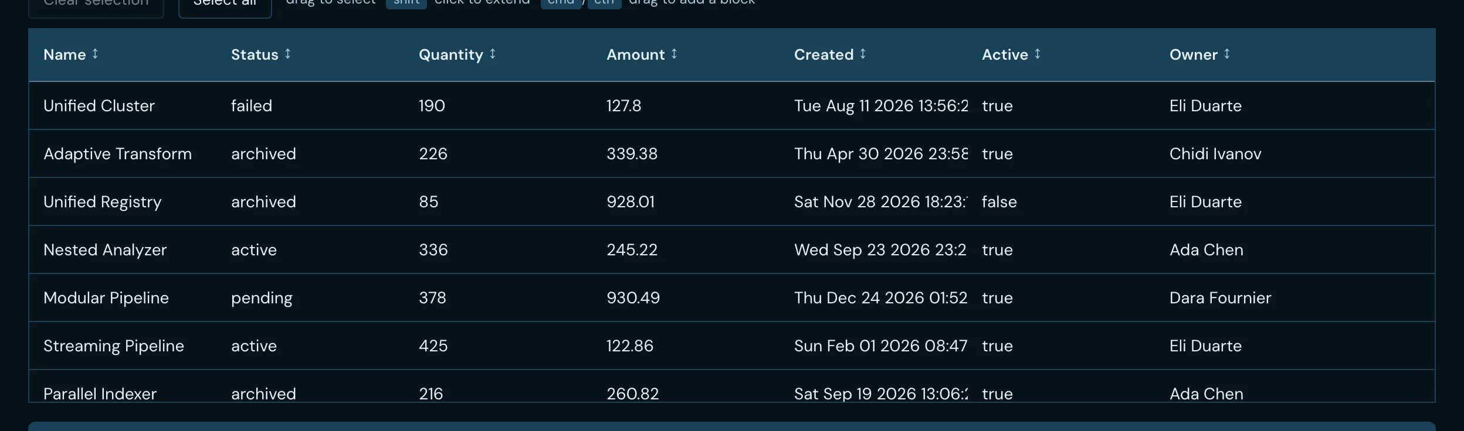Select the Unified Cluster name cell
Screen dimensions: 1464x431
[123, 105]
